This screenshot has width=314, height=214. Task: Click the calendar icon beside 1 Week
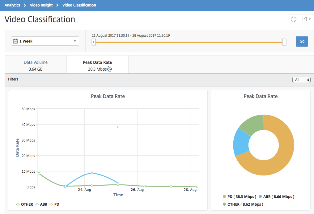tap(15, 41)
